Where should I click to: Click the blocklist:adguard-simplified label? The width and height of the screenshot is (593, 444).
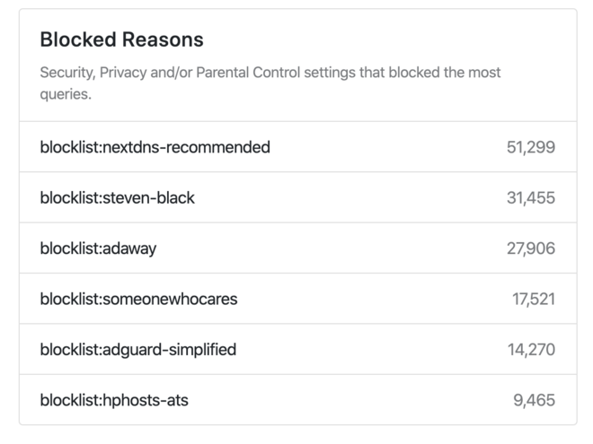138,349
